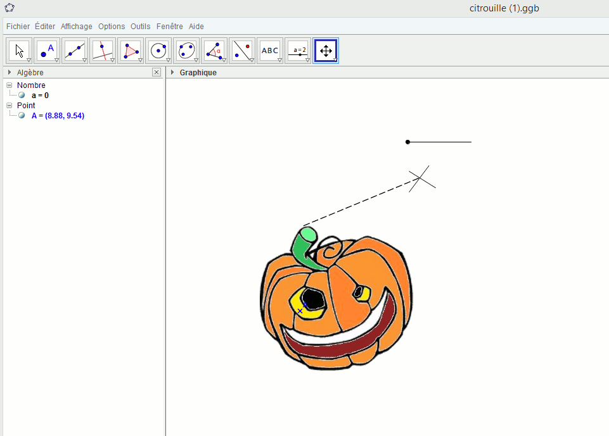
Task: Close the Algèbre panel
Action: [157, 73]
